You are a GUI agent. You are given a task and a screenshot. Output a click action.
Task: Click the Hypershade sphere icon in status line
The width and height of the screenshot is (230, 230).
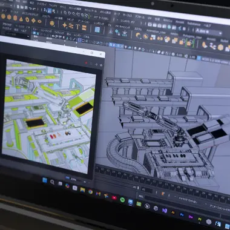click(x=169, y=27)
